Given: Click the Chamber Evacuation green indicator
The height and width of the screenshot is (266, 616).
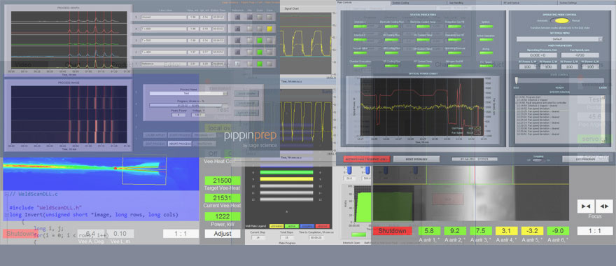Looking at the screenshot, I should point(360,66).
